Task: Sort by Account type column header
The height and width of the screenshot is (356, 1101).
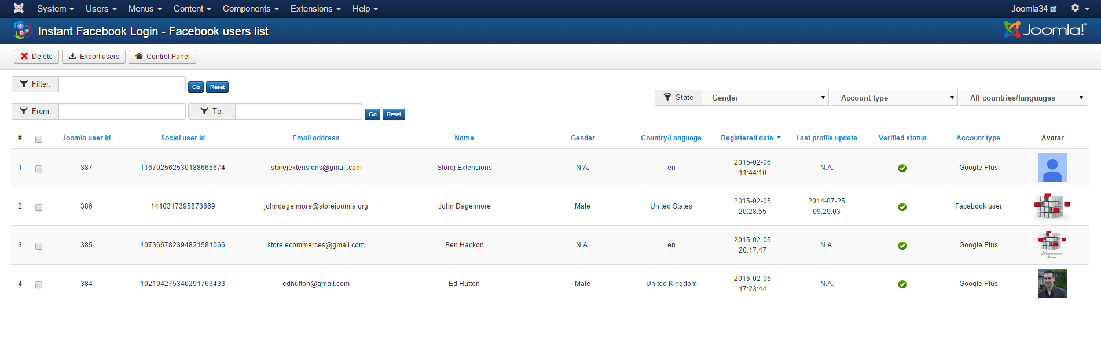Action: tap(978, 138)
